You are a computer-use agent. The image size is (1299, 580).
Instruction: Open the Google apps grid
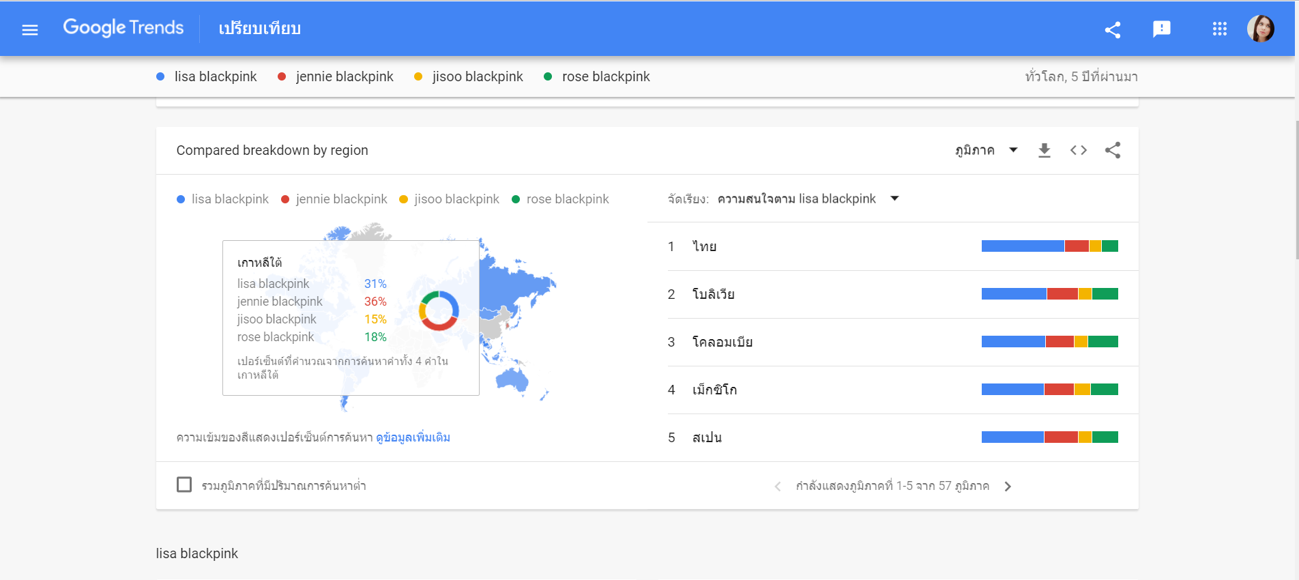click(x=1220, y=29)
